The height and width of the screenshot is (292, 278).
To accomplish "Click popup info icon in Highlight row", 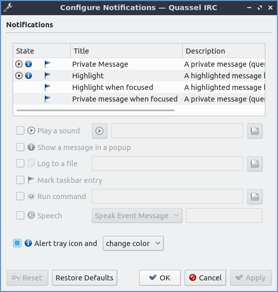I will 28,76.
